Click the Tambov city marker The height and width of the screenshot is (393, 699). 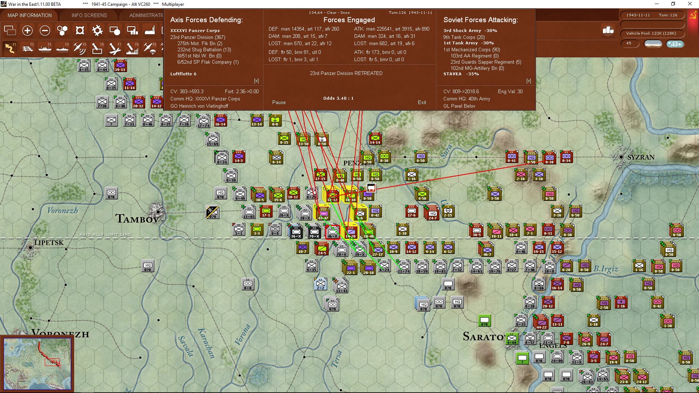tap(158, 211)
